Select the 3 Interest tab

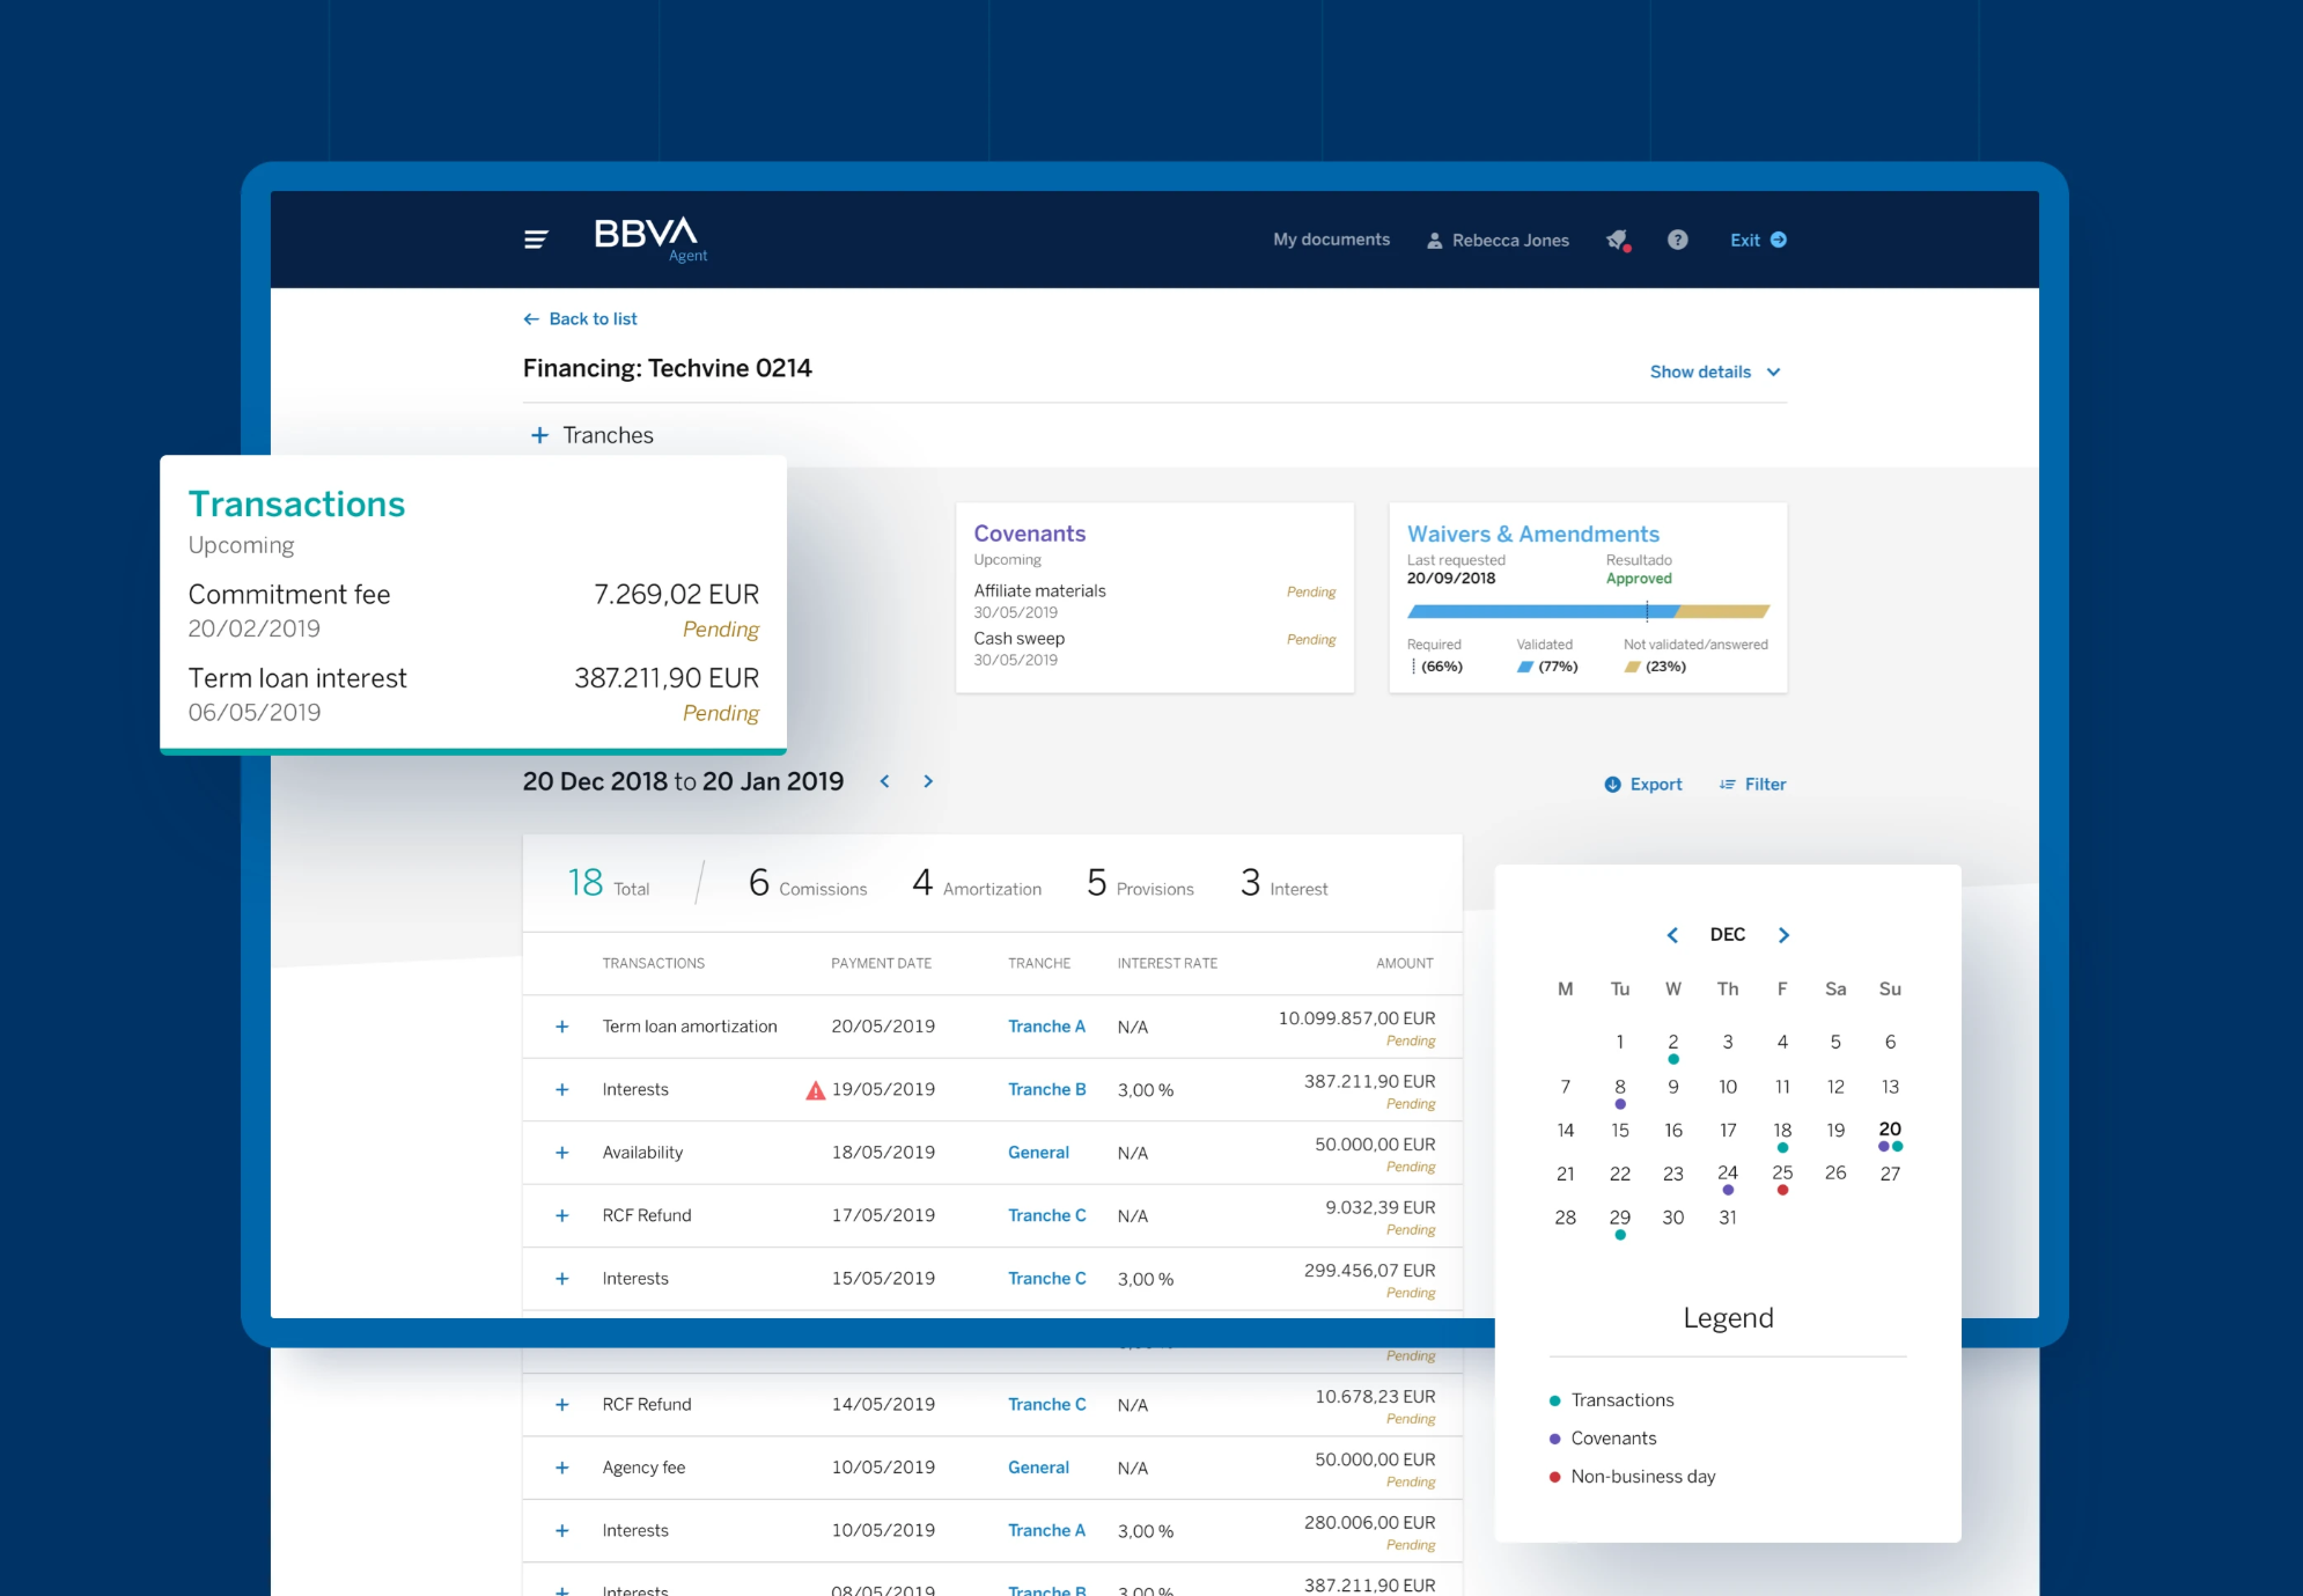click(x=1284, y=883)
